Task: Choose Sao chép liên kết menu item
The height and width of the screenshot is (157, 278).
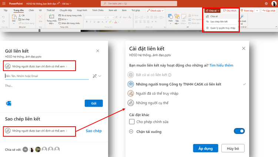Action: pos(221,21)
